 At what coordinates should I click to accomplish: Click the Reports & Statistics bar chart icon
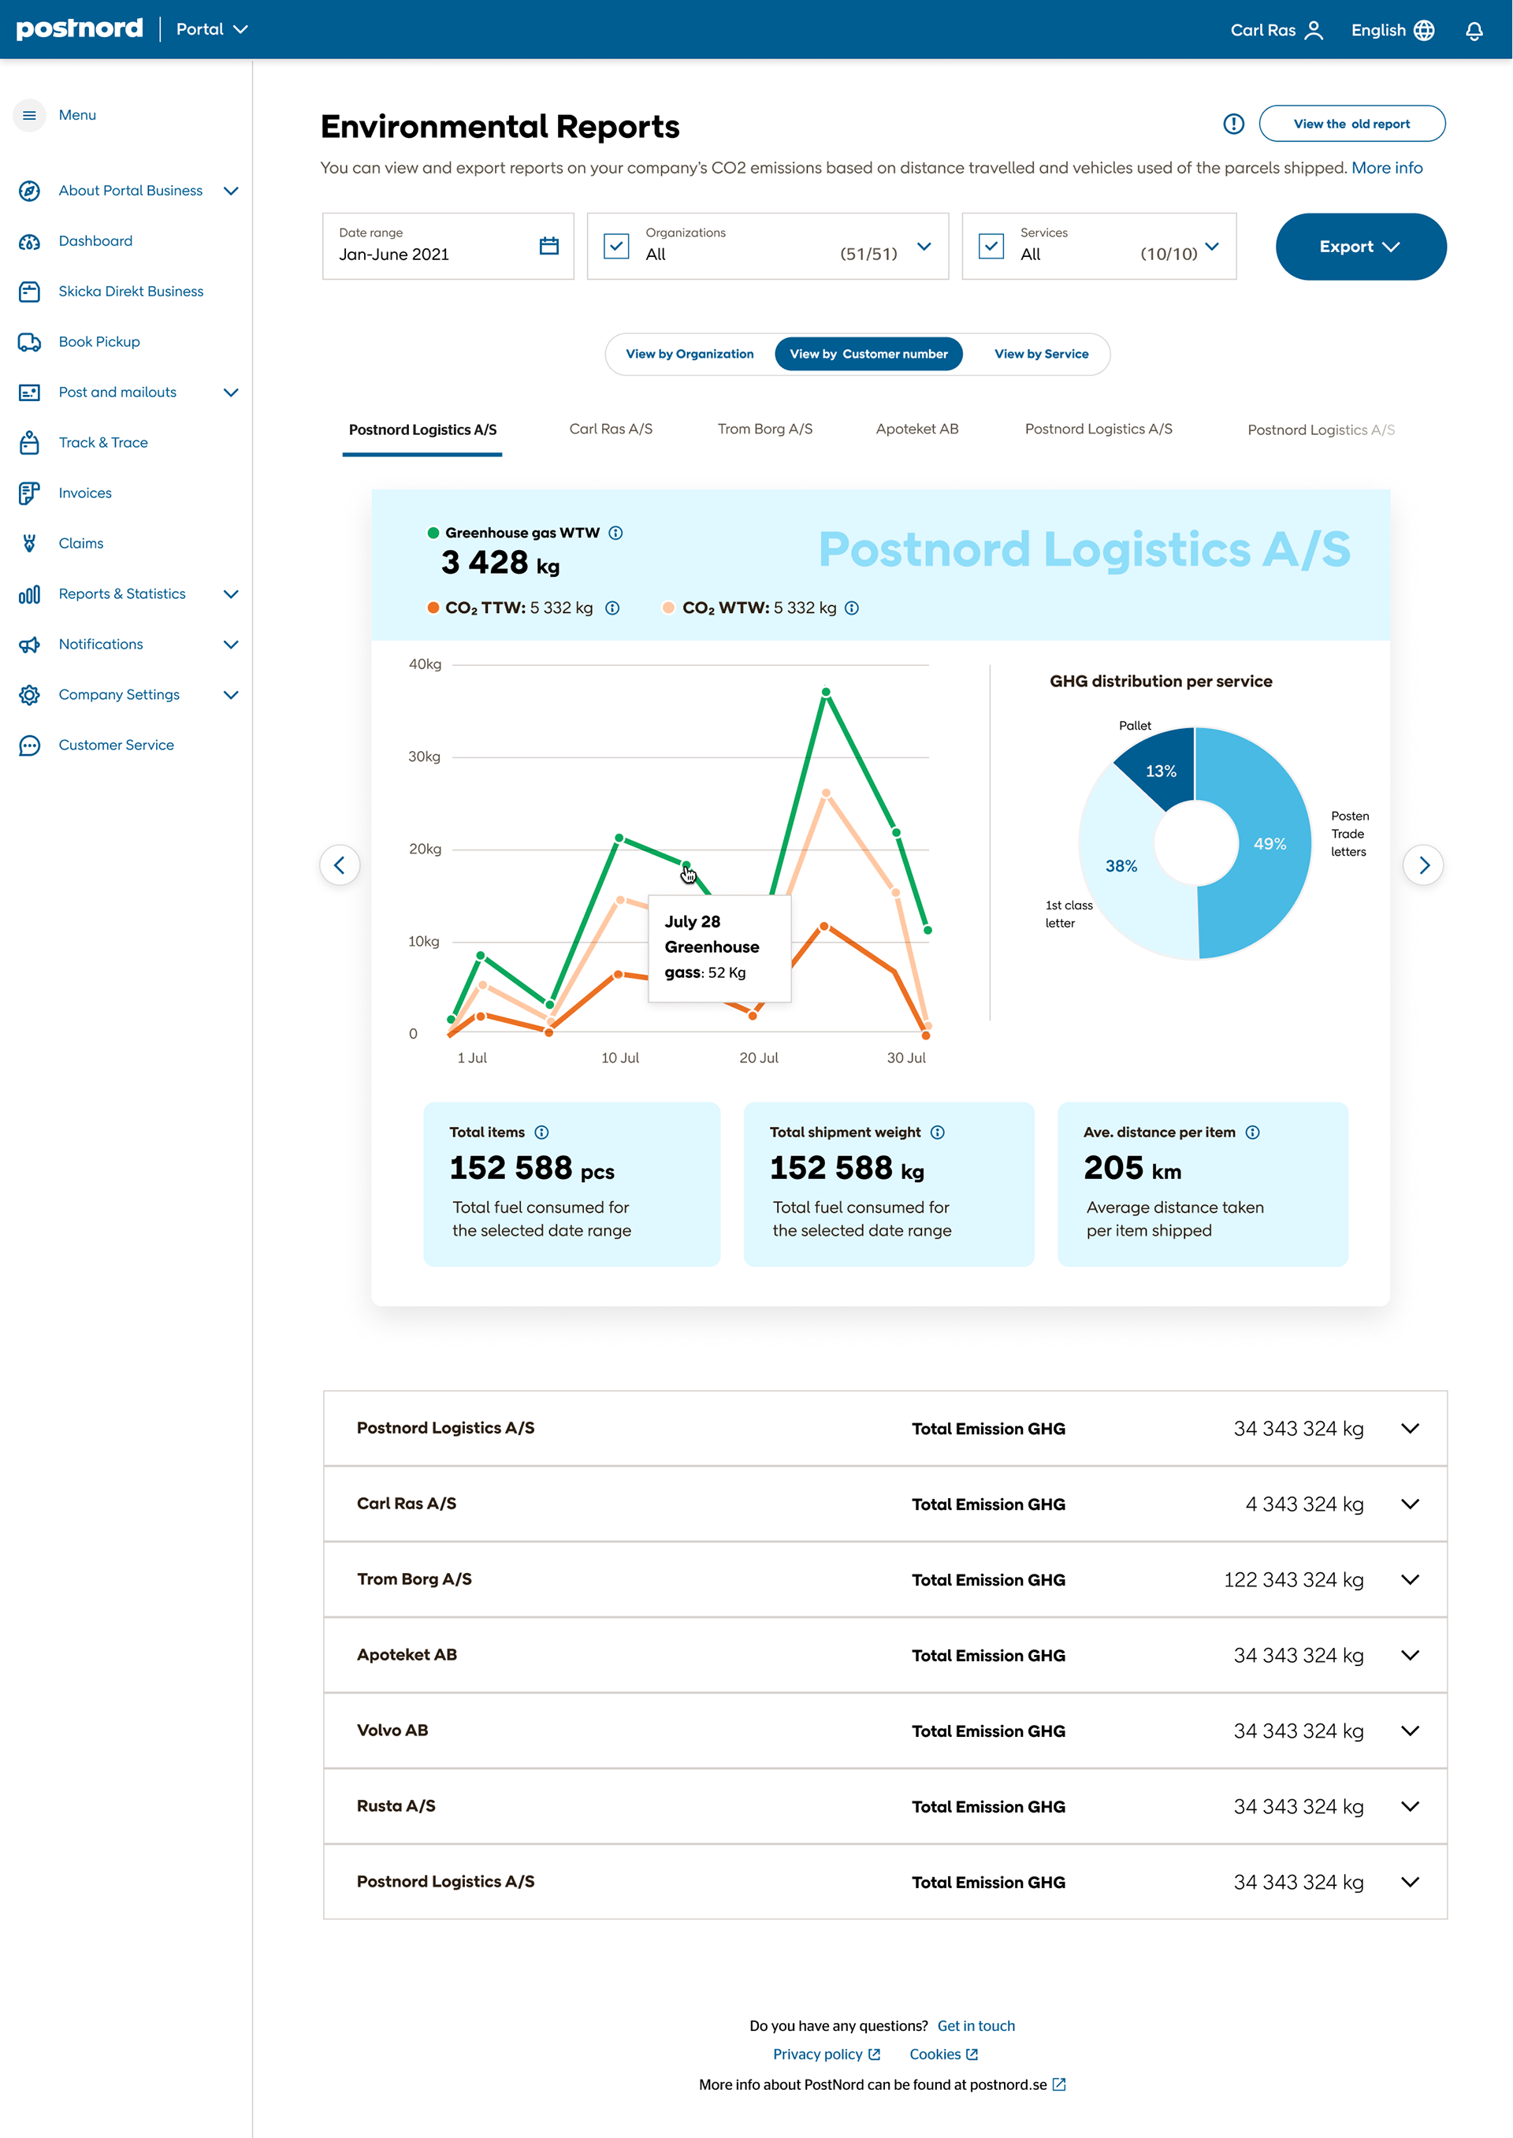(x=29, y=594)
